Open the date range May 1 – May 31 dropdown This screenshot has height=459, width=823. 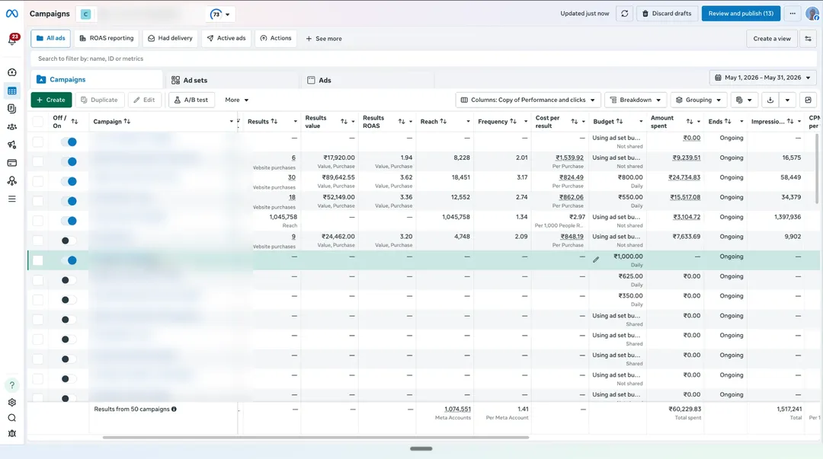763,78
